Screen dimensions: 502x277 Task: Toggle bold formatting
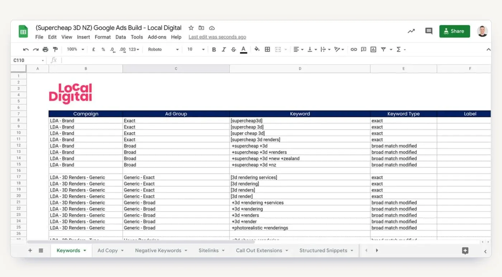point(214,50)
